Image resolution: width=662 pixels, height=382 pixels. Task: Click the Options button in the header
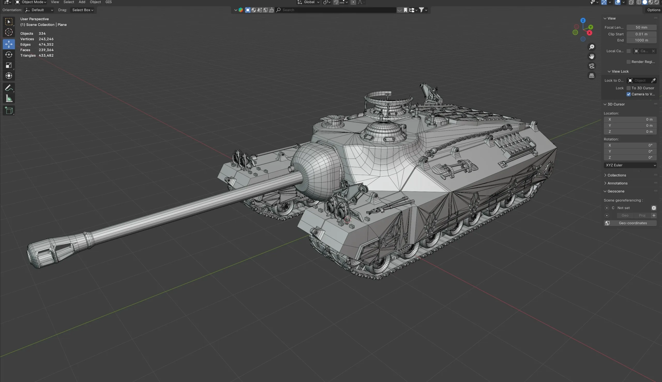coord(653,10)
